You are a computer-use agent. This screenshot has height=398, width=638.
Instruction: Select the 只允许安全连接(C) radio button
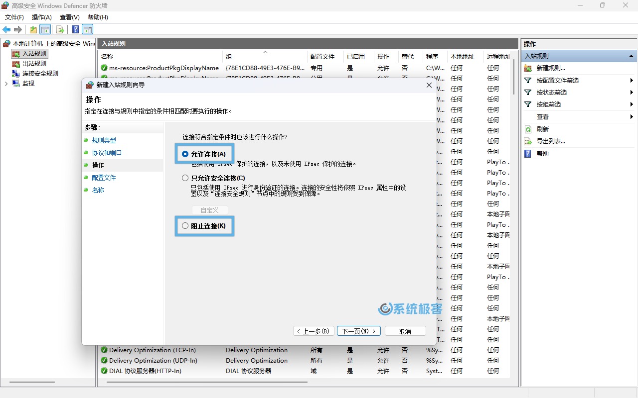click(185, 178)
